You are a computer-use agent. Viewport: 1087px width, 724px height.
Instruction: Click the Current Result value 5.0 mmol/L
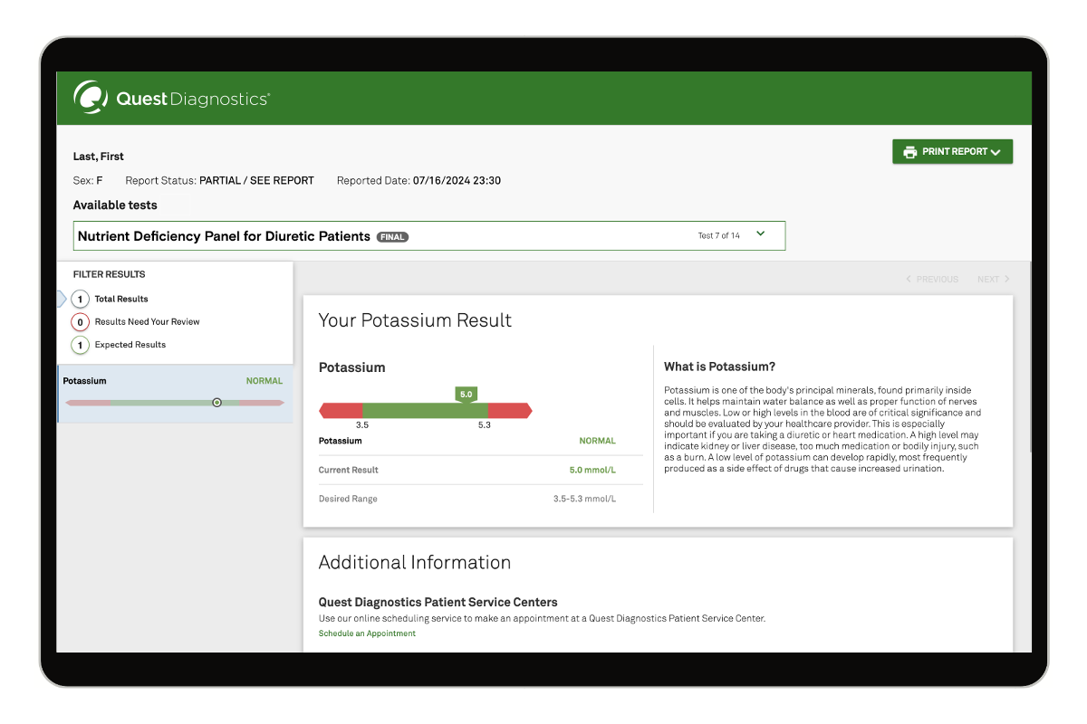point(592,471)
